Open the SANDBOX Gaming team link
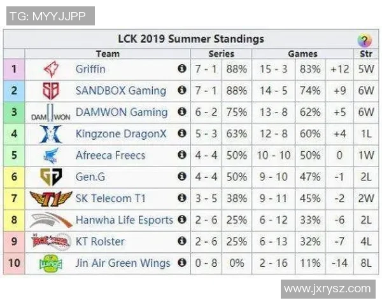The width and height of the screenshot is (382, 305). coord(121,91)
